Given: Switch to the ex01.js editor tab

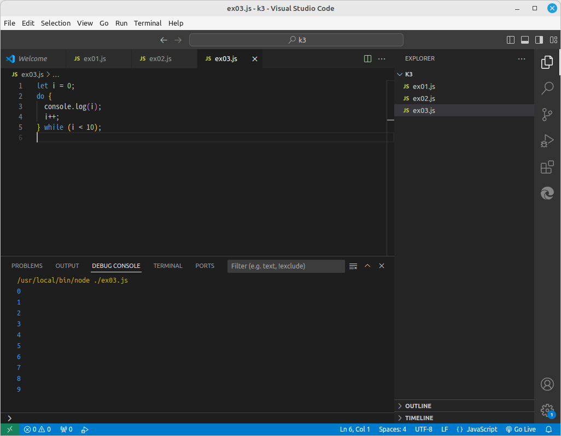Looking at the screenshot, I should [99, 59].
